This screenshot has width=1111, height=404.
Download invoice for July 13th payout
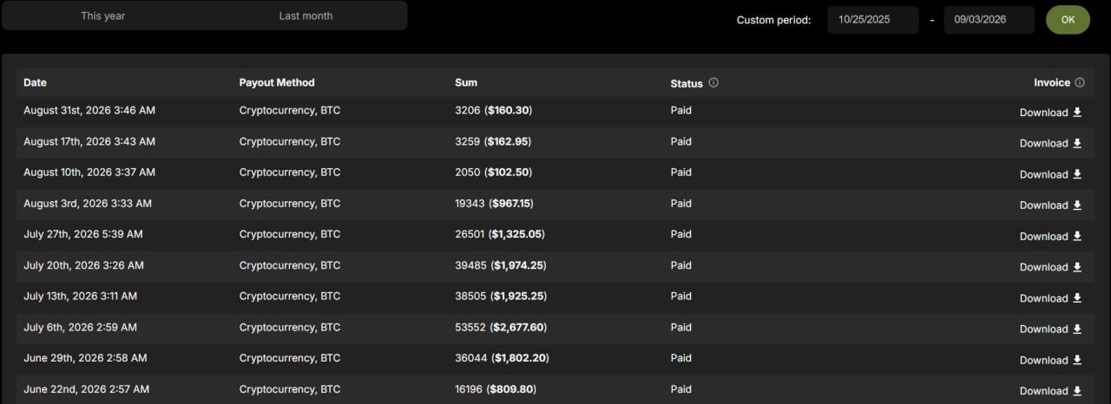[1050, 298]
